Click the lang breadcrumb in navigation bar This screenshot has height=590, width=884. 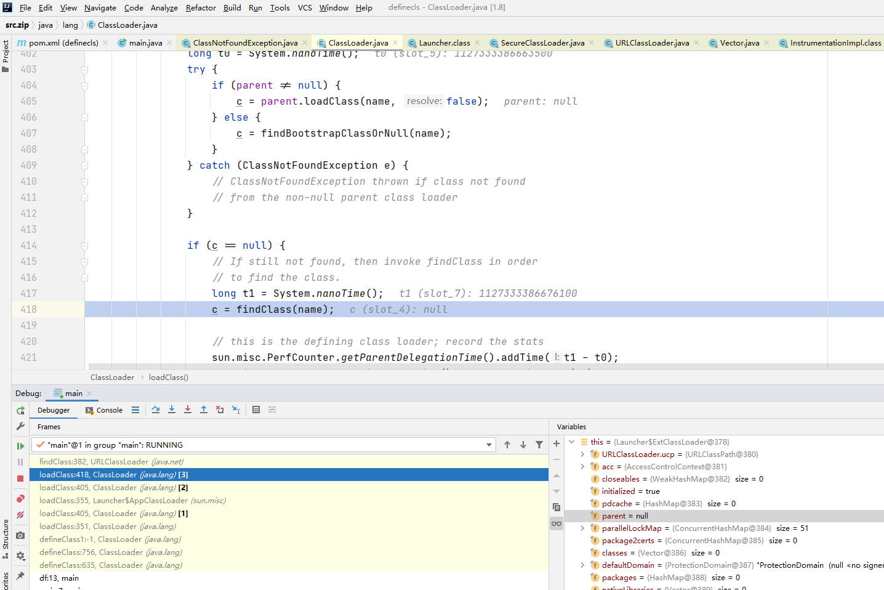coord(70,25)
